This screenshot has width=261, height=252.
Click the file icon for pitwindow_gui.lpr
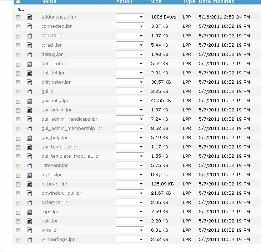click(x=29, y=193)
